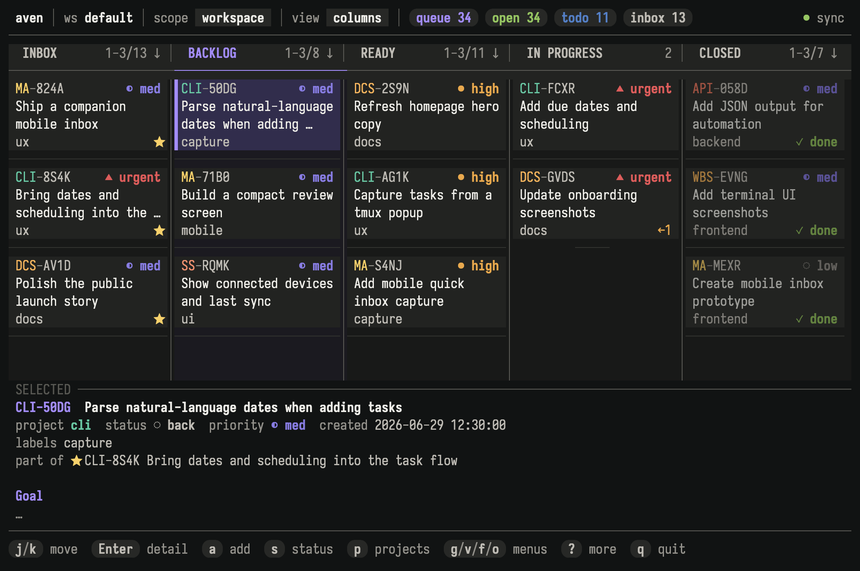Screen dimensions: 860x571
Task: Click the ←1 dependency indicator on DCS-GVDS
Action: (x=664, y=230)
